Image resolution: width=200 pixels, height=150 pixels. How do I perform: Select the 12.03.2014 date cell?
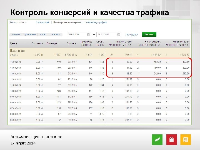(16, 79)
